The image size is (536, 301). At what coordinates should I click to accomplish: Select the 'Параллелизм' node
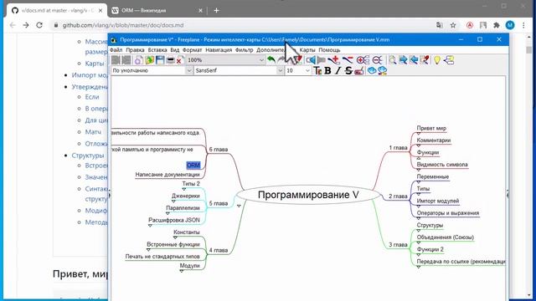click(x=183, y=208)
